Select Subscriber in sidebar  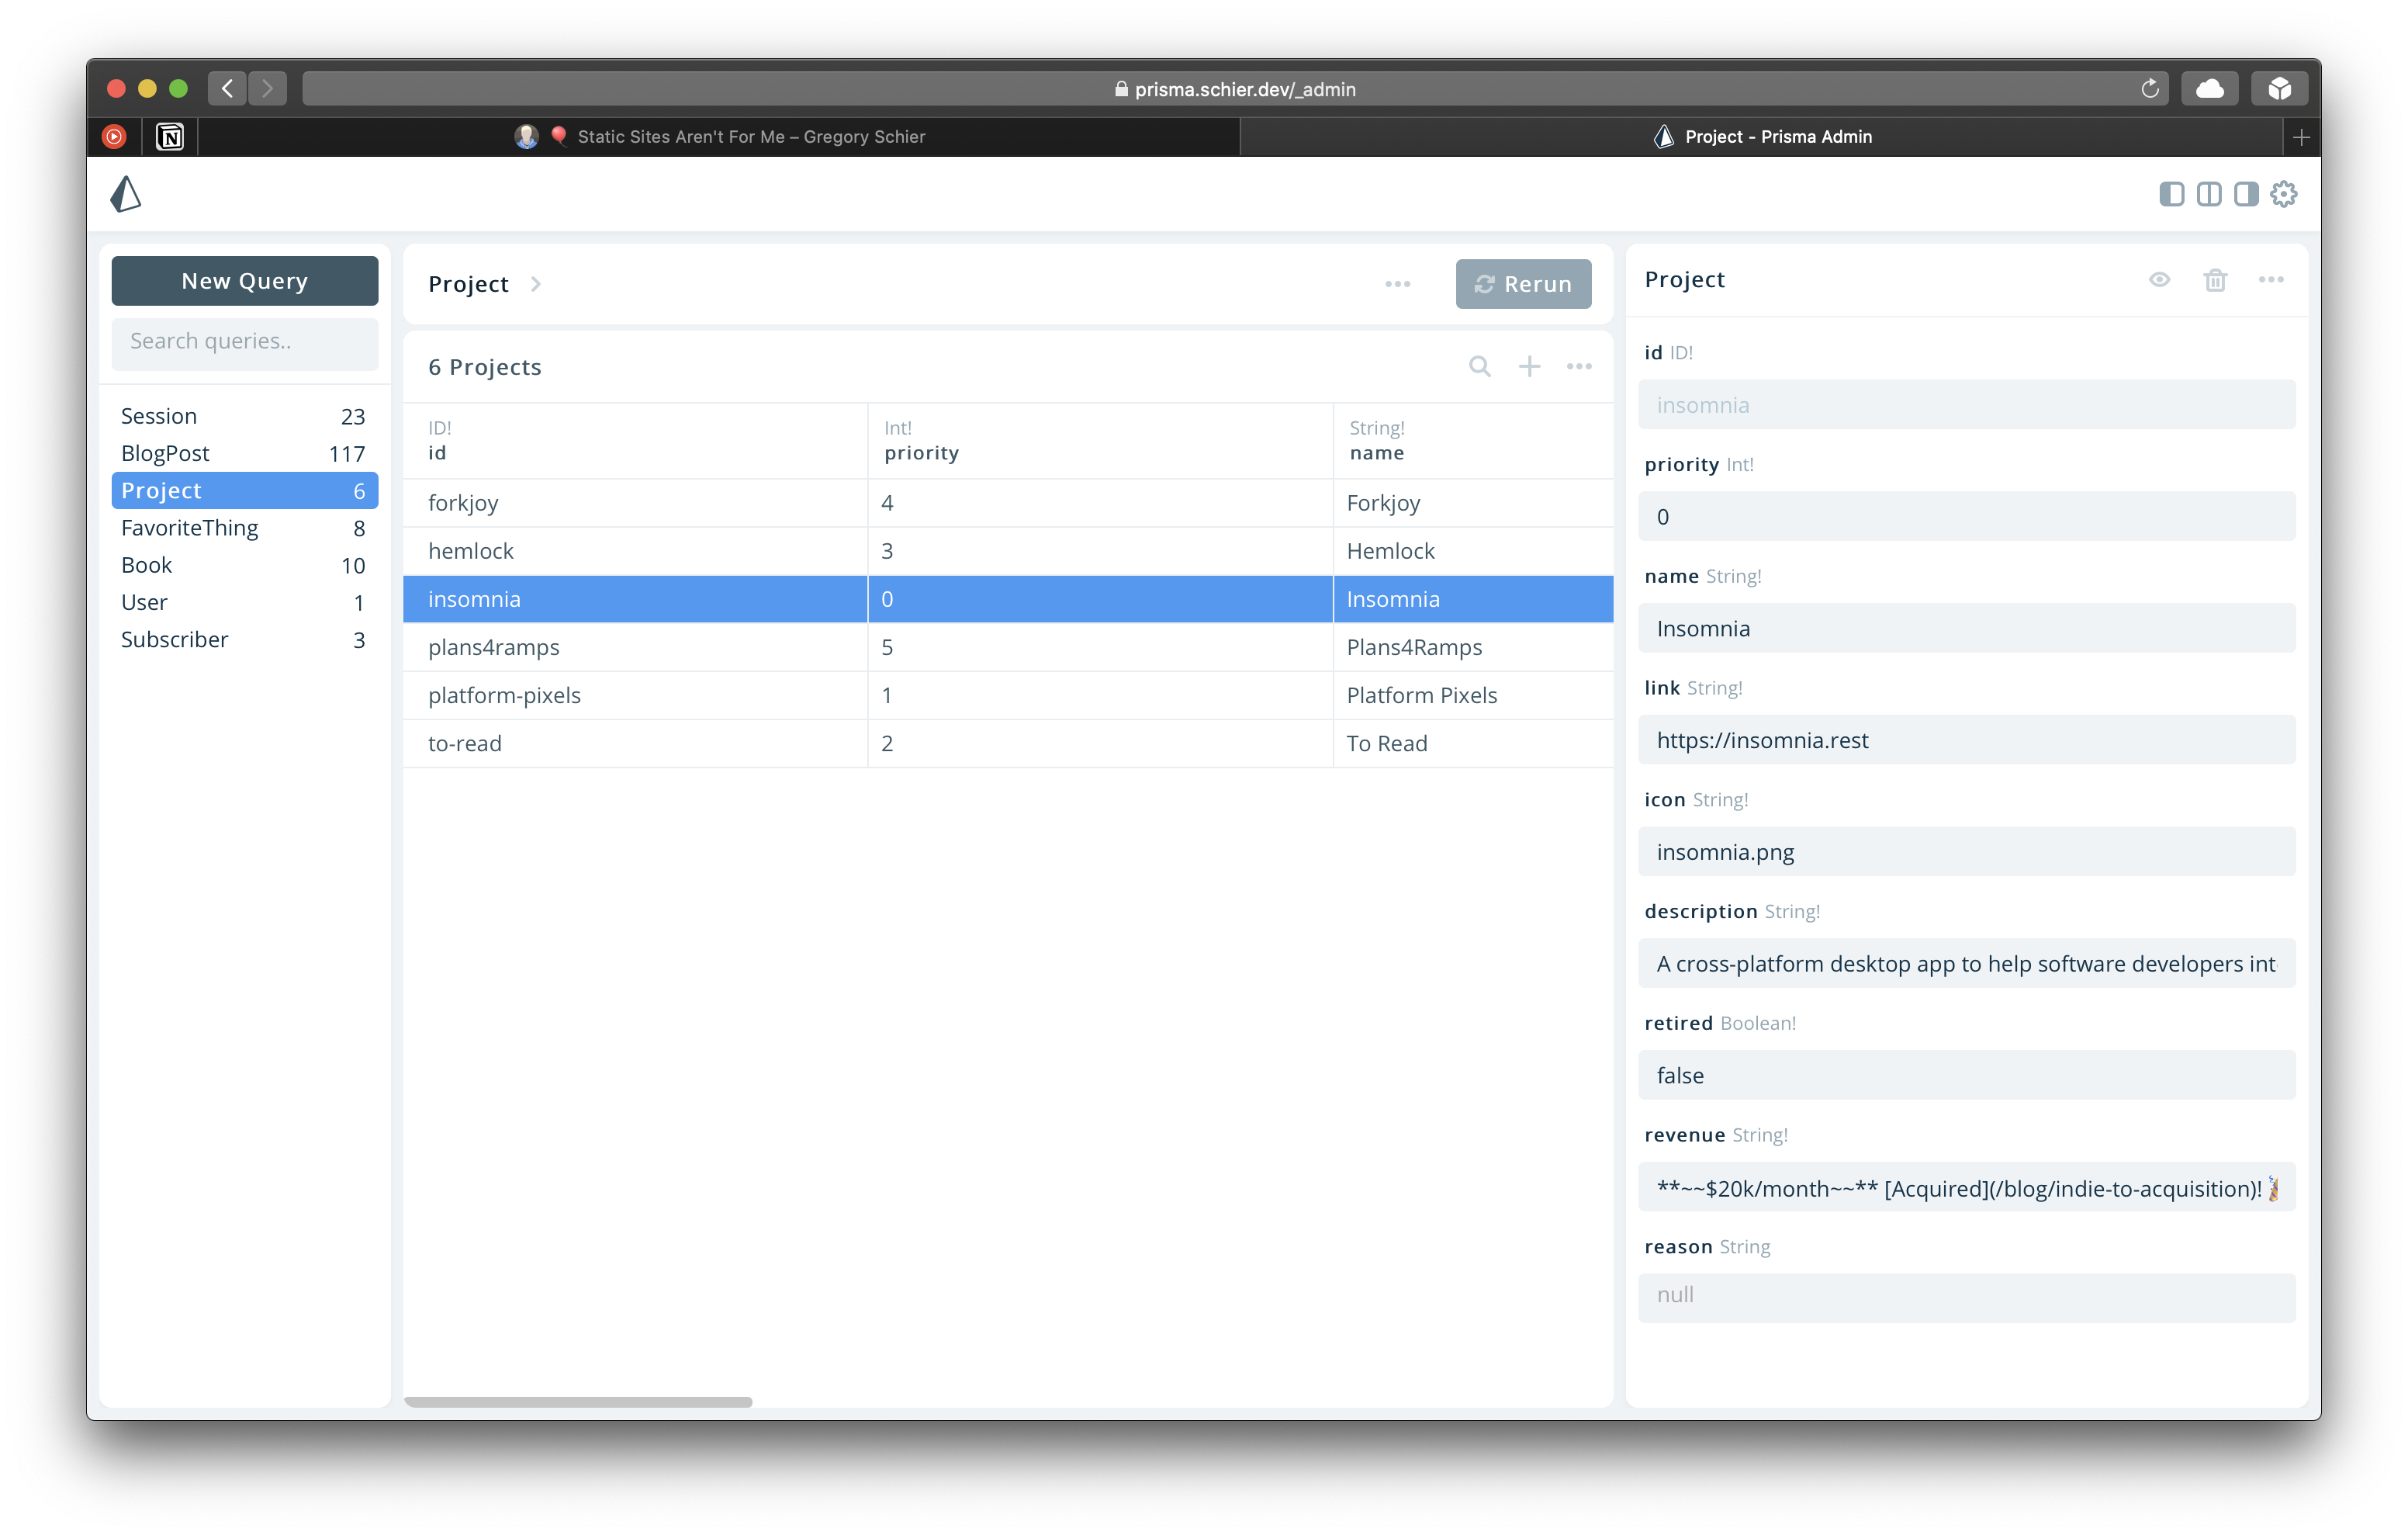point(244,639)
